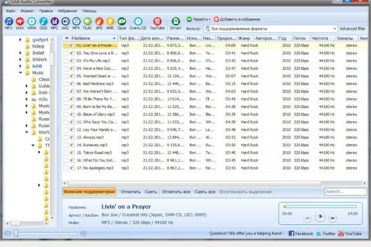Screen dimensions: 371x247
Task: Play the selected track
Action: [320, 217]
